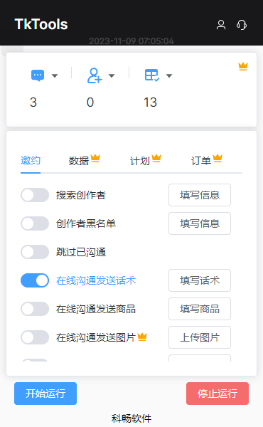
Task: Open the user account icon
Action: pos(221,25)
